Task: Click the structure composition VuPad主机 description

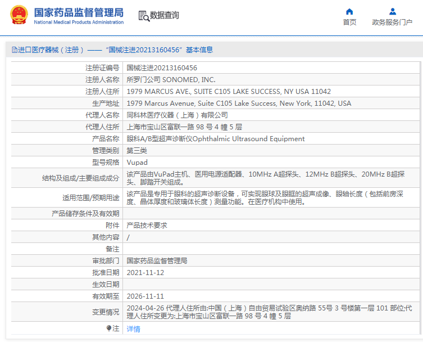Action: click(x=266, y=178)
